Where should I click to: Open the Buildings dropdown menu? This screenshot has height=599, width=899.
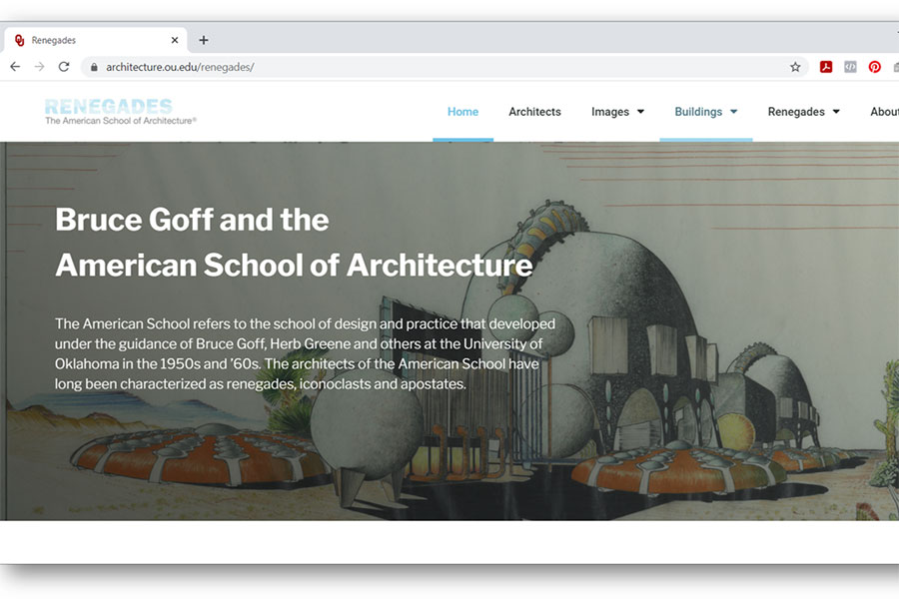coord(705,111)
